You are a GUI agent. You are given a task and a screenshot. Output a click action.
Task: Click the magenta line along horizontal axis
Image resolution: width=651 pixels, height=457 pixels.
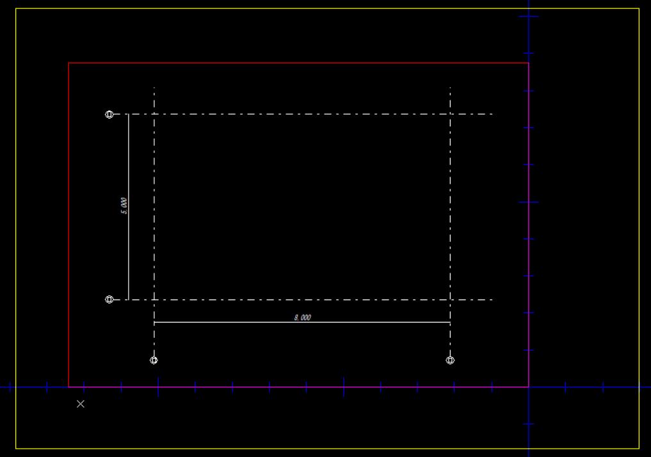coord(288,387)
